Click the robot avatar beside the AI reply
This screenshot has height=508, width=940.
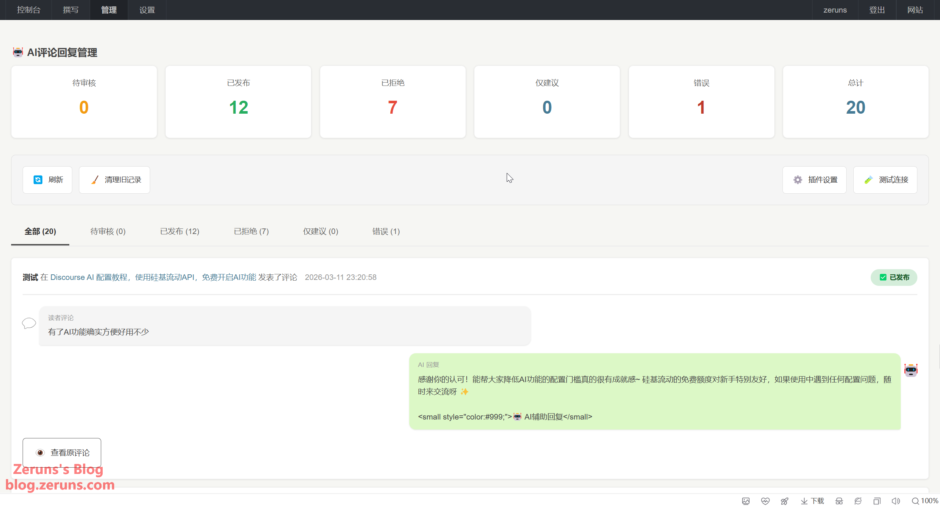coord(912,370)
